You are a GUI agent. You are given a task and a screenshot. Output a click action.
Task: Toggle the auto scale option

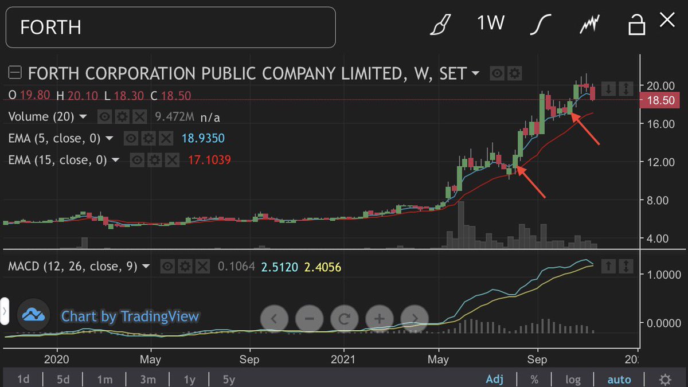coord(619,379)
